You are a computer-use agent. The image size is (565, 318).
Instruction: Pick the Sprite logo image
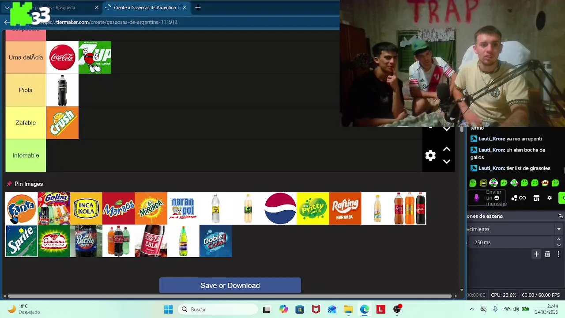coord(22,241)
